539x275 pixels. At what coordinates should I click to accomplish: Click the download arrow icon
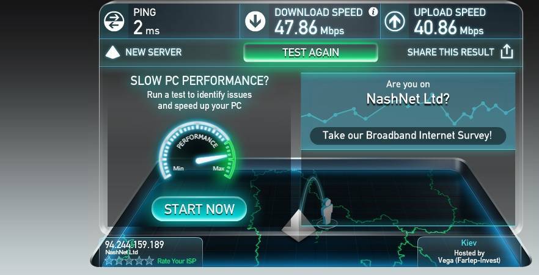(255, 21)
